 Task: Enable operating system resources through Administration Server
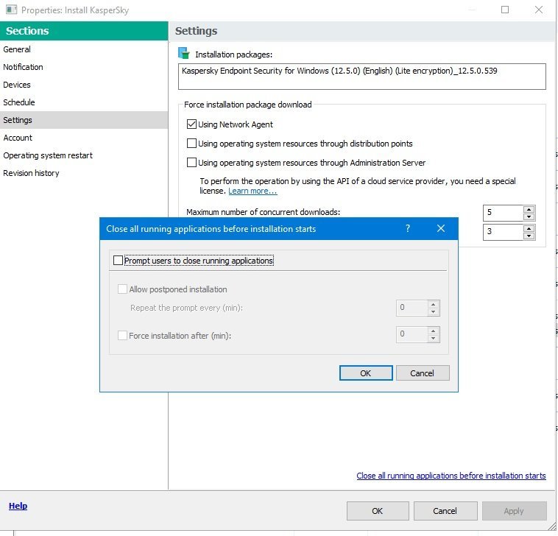click(191, 162)
